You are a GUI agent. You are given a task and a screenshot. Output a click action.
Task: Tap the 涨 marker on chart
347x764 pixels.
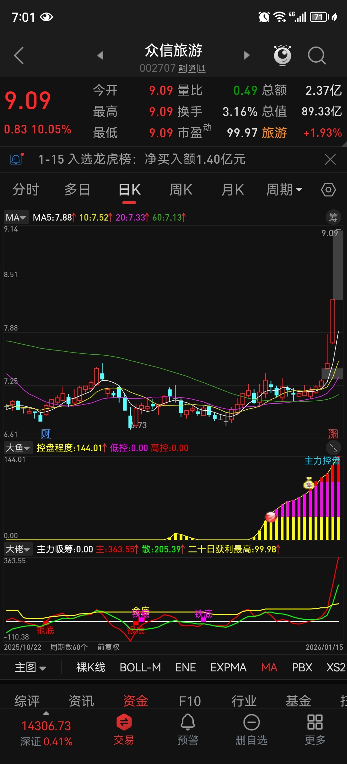tap(333, 434)
